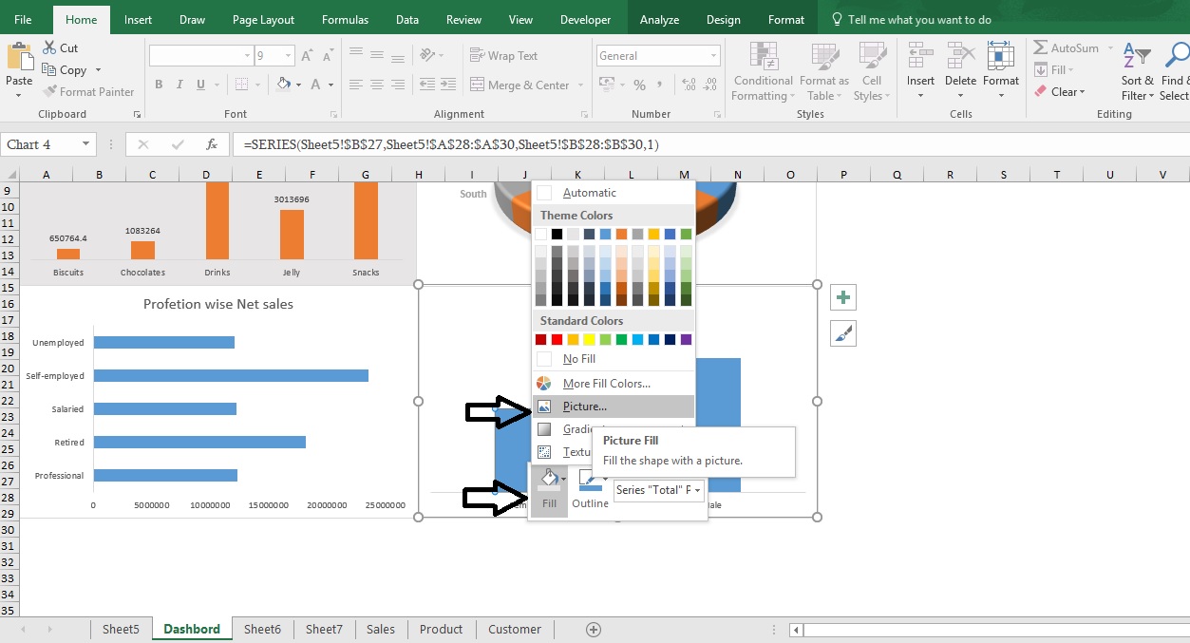Choose More Fill Colors... option

[x=614, y=384]
